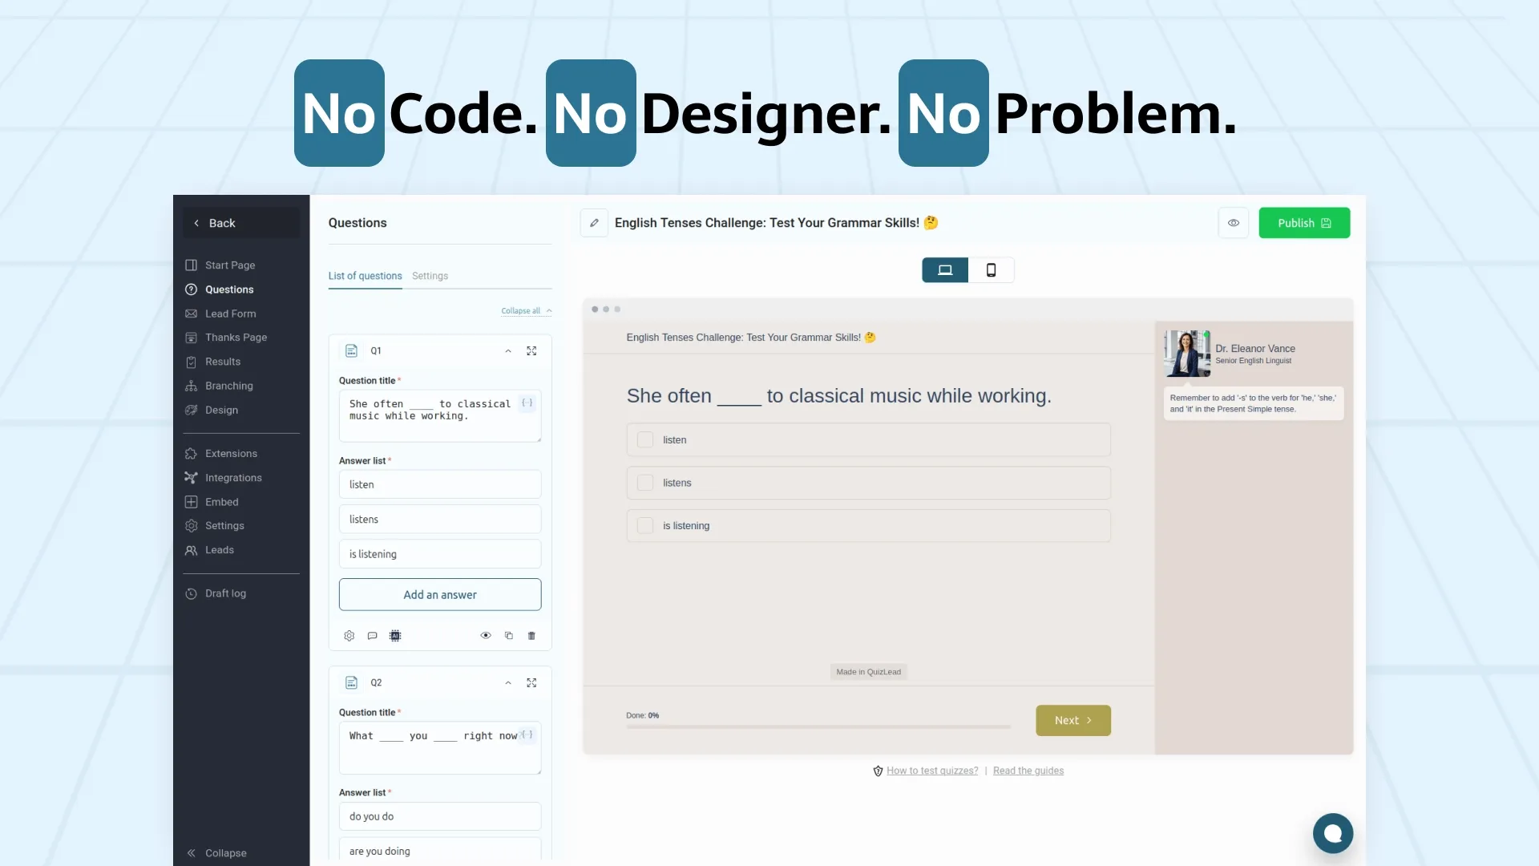1539x866 pixels.
Task: Duplicate question Q1 with copy icon
Action: 509,636
